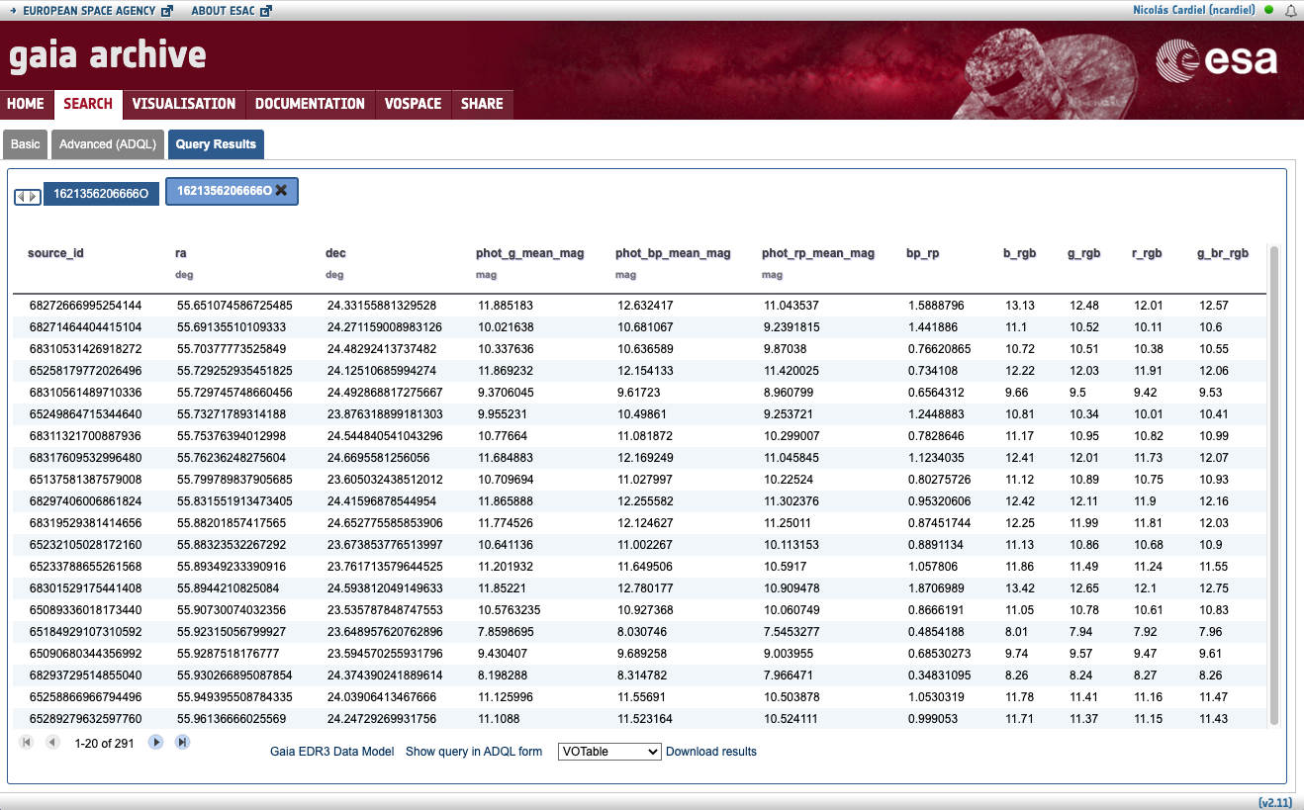Open the About ESAC link
The width and height of the screenshot is (1304, 810).
224,11
